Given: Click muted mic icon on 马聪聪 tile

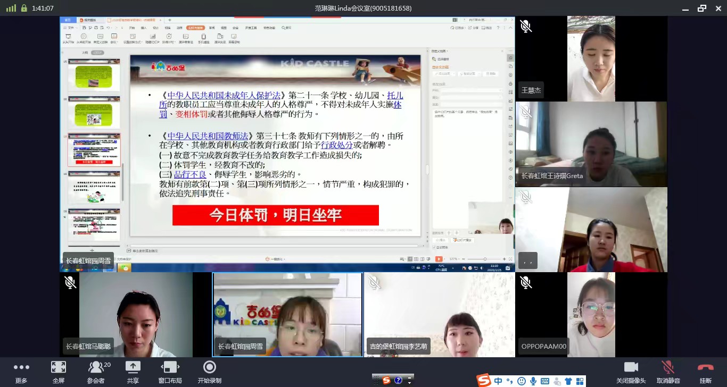Looking at the screenshot, I should point(70,282).
